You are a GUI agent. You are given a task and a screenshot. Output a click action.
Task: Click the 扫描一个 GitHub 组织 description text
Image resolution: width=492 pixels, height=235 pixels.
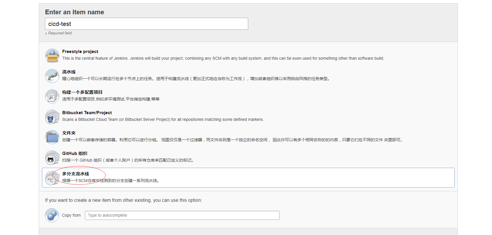click(129, 160)
